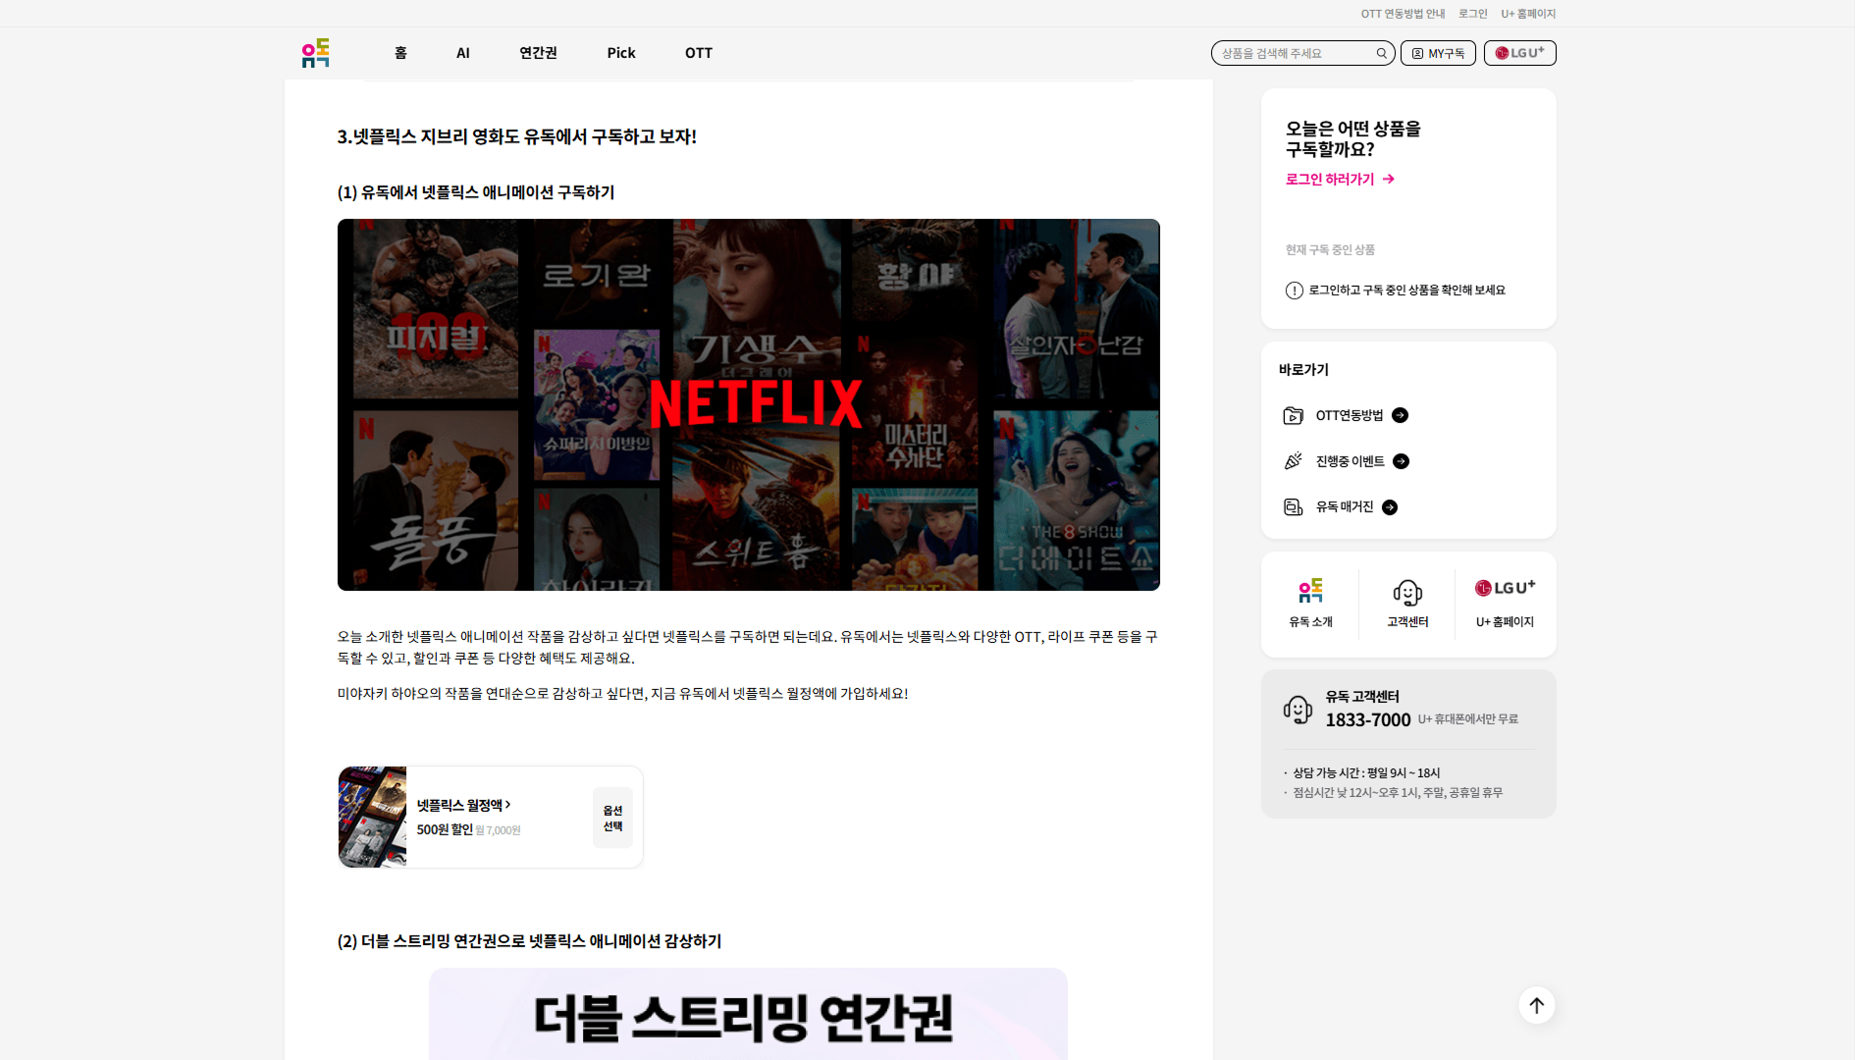Click the 고객센터 headset icon

1407,593
